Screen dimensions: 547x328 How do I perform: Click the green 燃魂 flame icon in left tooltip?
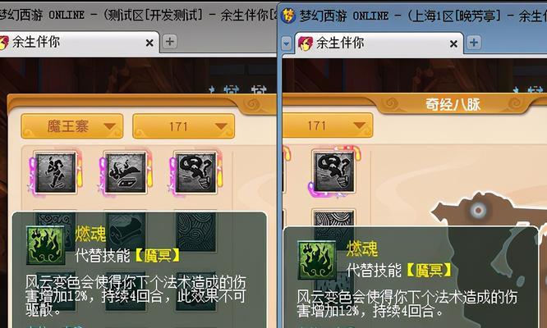click(x=46, y=245)
